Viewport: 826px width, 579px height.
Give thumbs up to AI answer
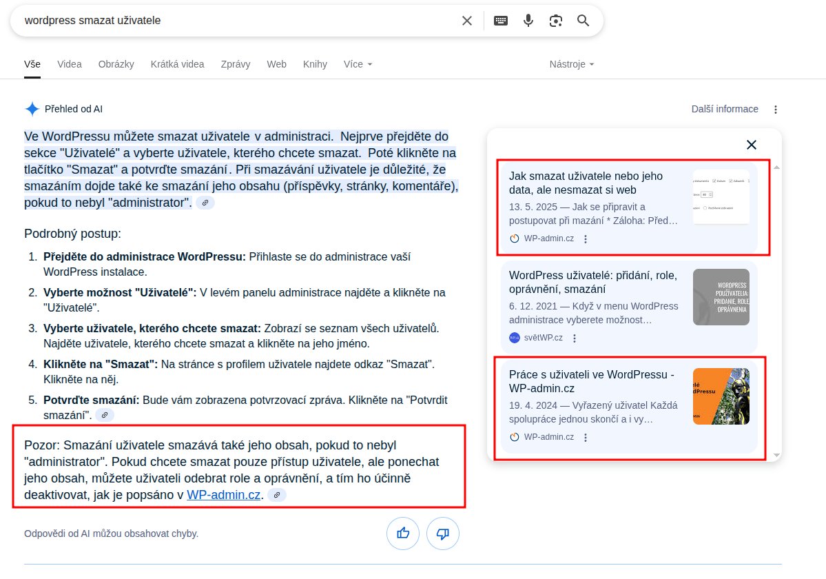tap(403, 534)
